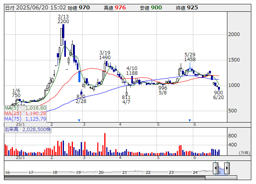
Task: Click the left range slider handle
Action: (x=216, y=169)
